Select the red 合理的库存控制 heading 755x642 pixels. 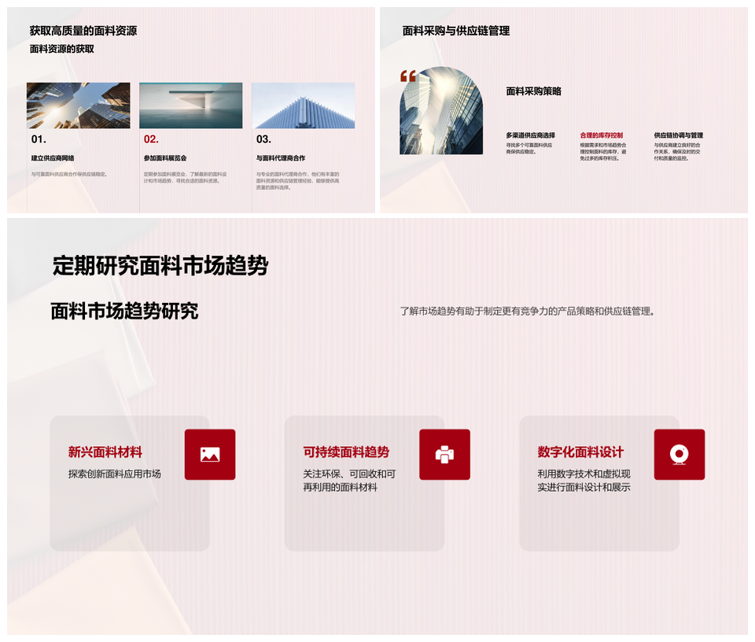coord(601,135)
